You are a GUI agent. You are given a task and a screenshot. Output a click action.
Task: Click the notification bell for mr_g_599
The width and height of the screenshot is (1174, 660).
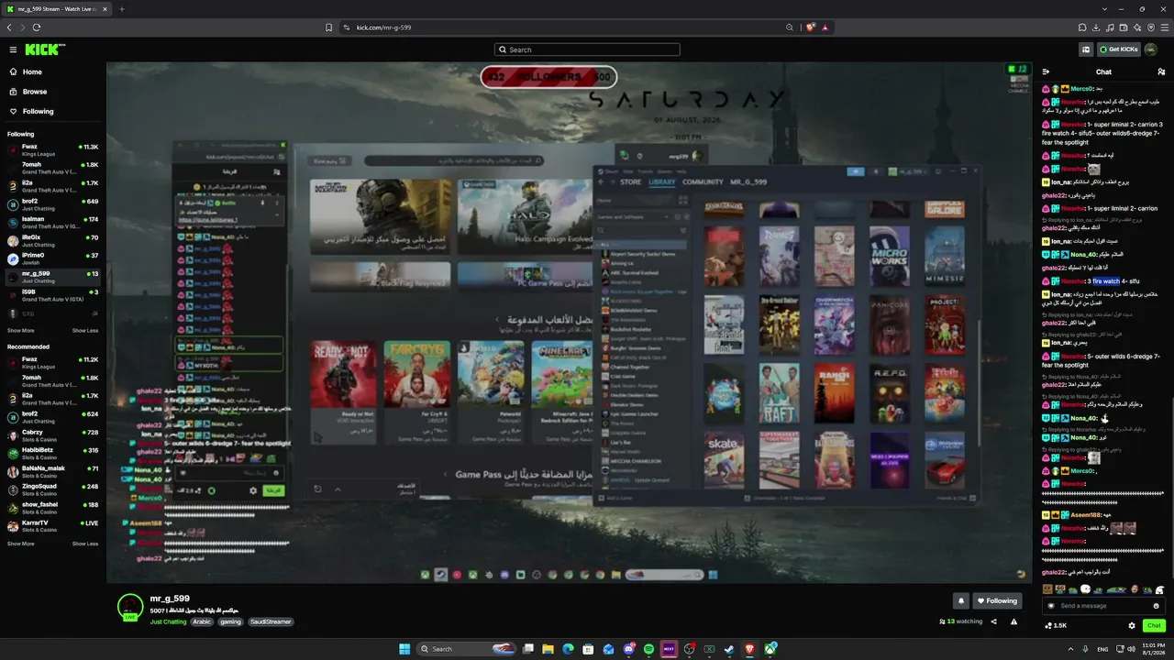pos(961,601)
